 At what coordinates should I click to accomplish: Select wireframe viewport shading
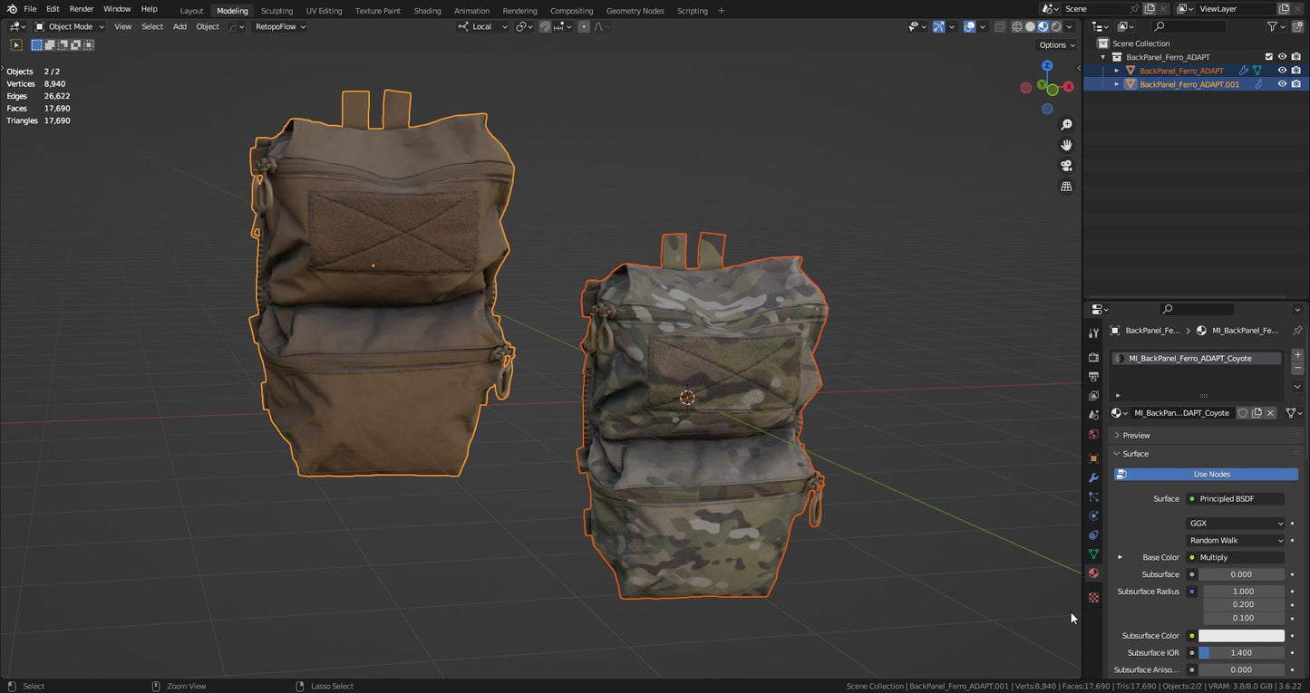1017,27
